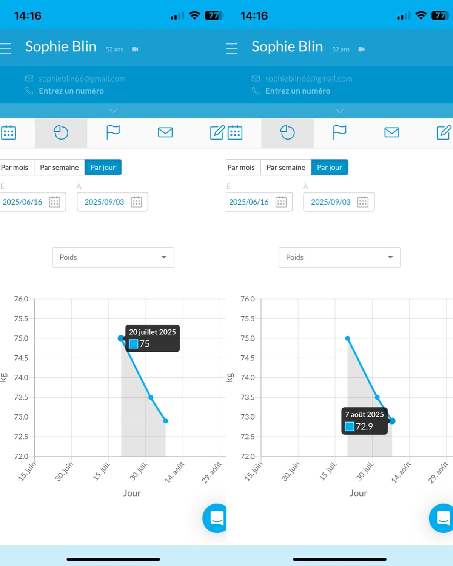Screen dimensions: 453x566
Task: Open calendar picker for left 2025/09/03 date
Action: click(x=136, y=202)
